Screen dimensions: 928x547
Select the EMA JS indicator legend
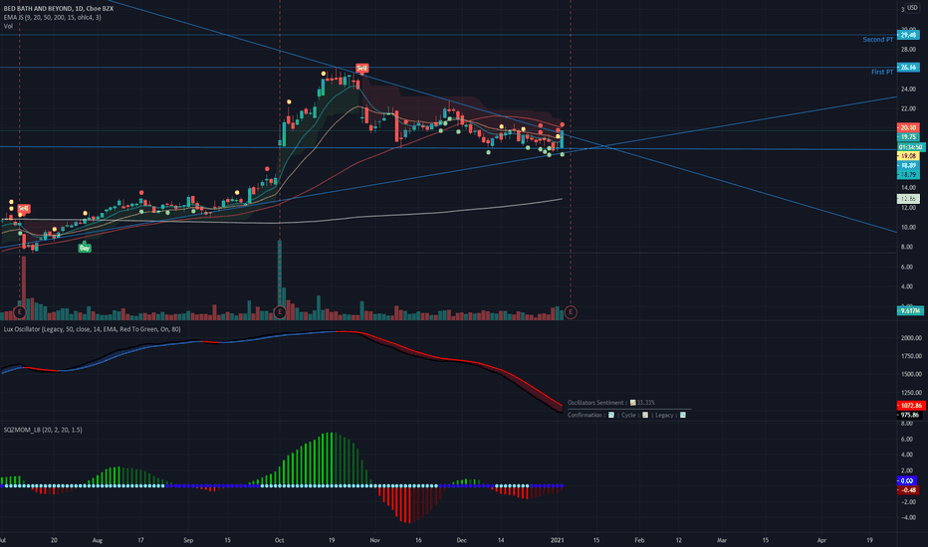pyautogui.click(x=52, y=17)
